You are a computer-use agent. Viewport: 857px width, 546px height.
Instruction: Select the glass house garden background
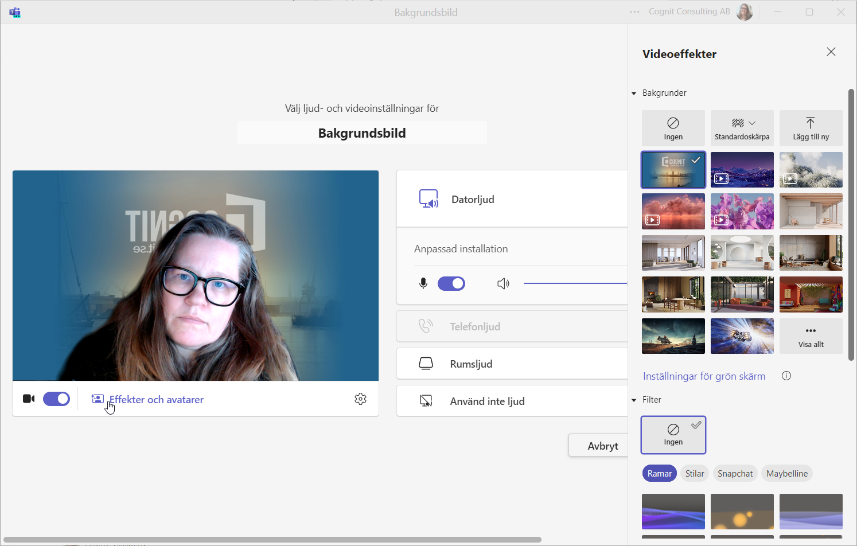[x=742, y=294]
